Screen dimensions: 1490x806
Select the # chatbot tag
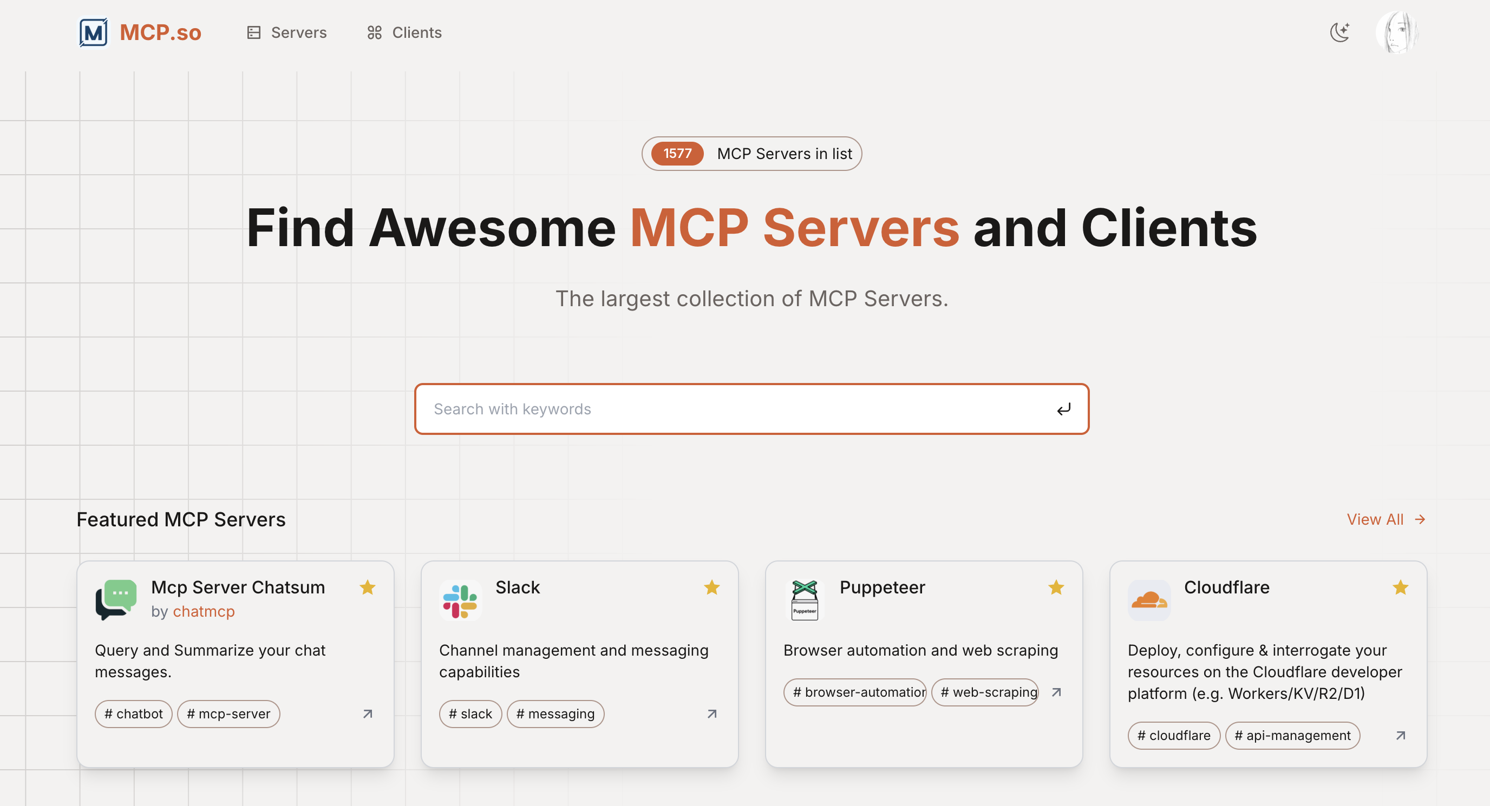point(134,714)
